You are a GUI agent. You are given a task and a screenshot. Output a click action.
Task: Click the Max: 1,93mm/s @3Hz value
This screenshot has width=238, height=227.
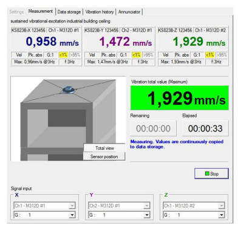(x=181, y=61)
